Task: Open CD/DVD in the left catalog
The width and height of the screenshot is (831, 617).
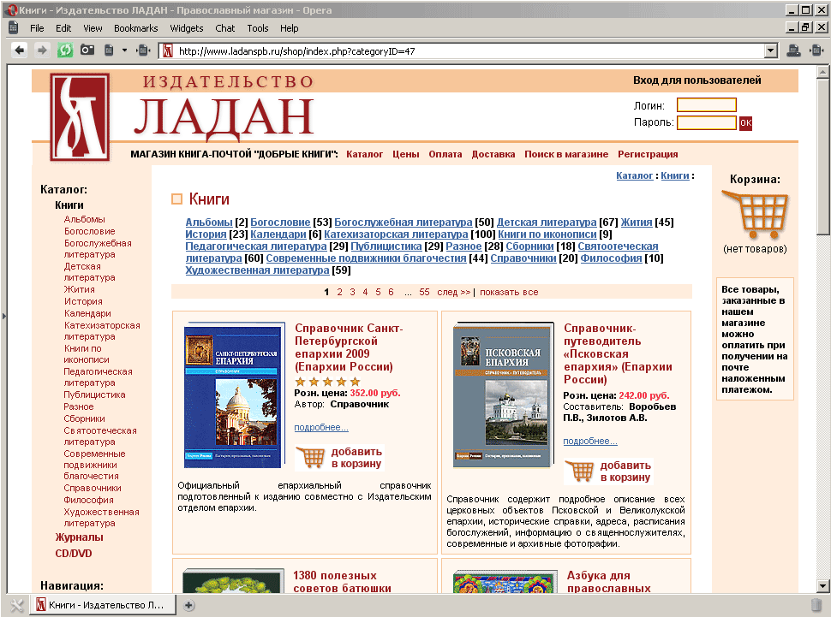Action: (x=73, y=554)
